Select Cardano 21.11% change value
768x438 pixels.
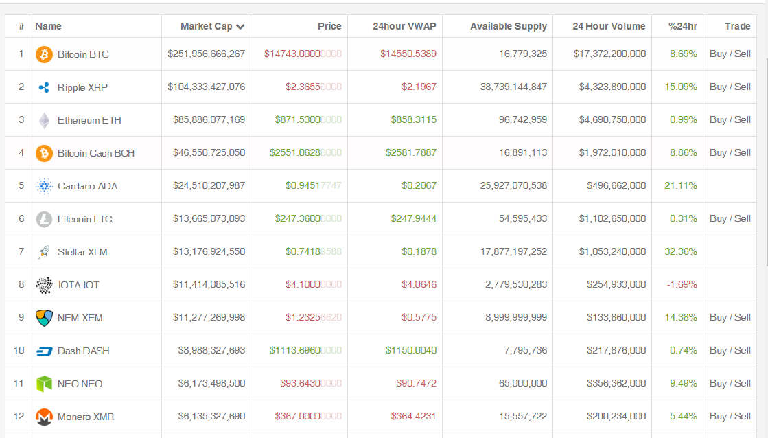click(x=680, y=185)
